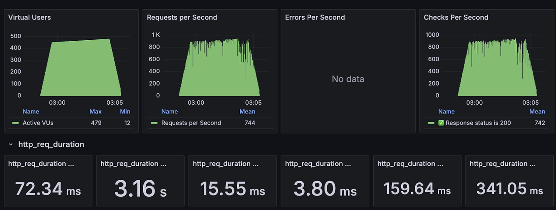Image resolution: width=556 pixels, height=210 pixels.
Task: Click the Requests per Second panel title
Action: (x=182, y=17)
